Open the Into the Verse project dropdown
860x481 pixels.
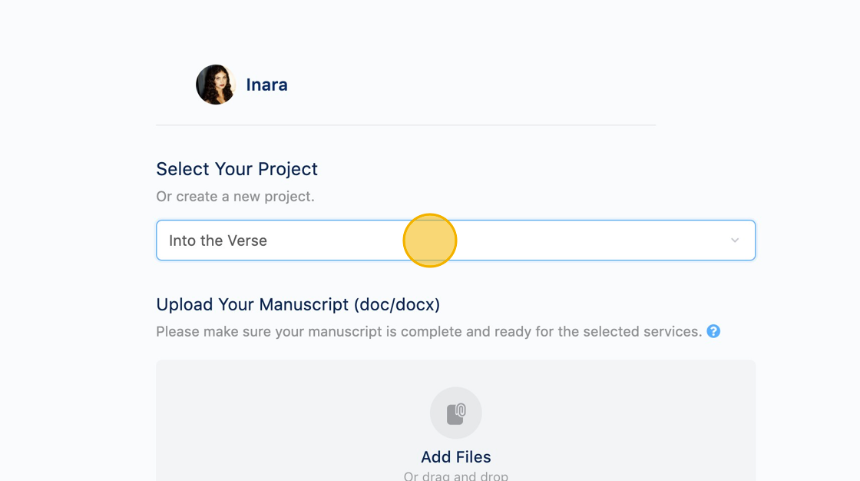pos(456,240)
